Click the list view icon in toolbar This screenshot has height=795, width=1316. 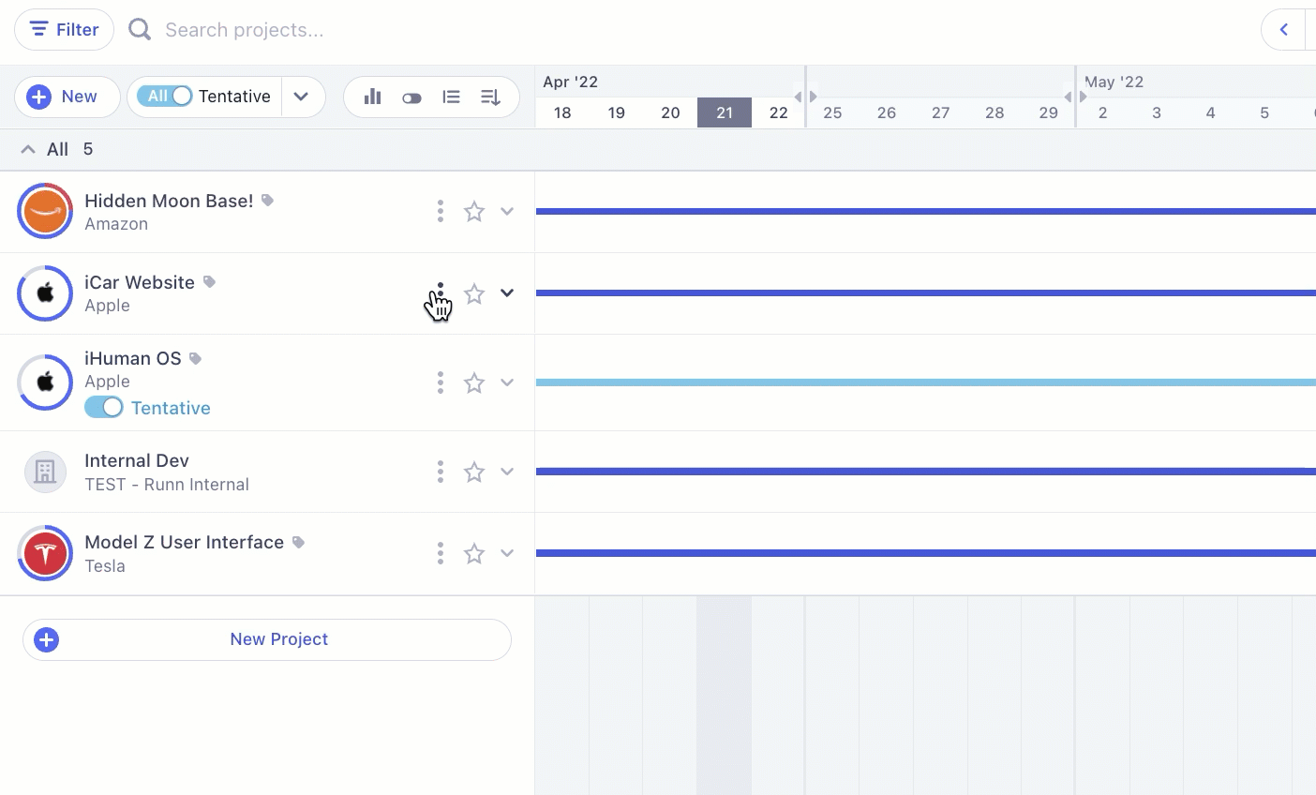click(451, 97)
